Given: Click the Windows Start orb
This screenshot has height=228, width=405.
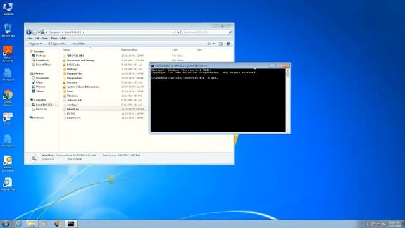Looking at the screenshot, I should coord(6,224).
